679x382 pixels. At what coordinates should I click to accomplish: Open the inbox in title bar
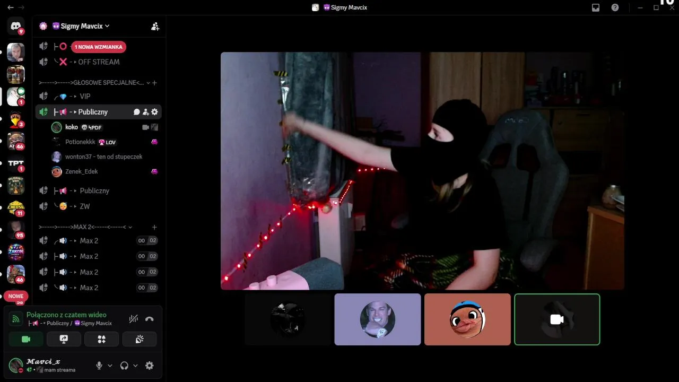click(596, 7)
